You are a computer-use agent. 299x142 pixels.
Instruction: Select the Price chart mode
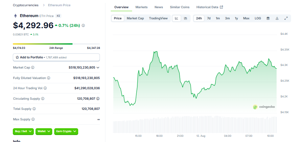click(118, 18)
